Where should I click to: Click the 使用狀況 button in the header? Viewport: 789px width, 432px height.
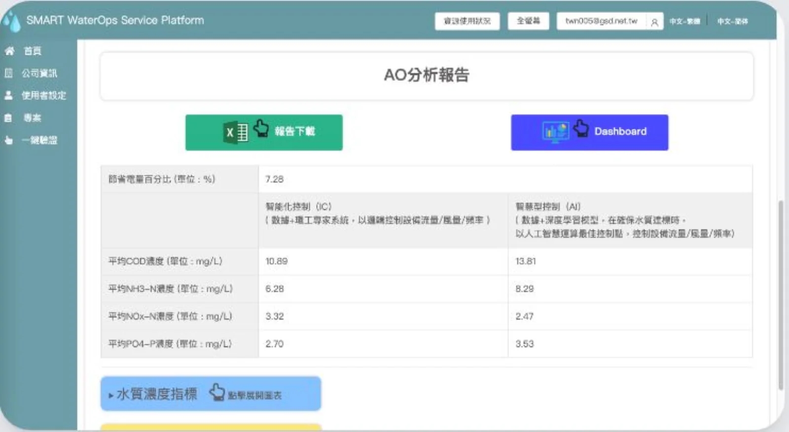[x=467, y=21]
